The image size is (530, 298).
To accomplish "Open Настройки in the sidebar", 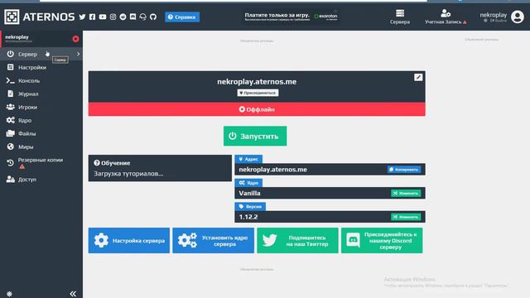I will (x=32, y=67).
